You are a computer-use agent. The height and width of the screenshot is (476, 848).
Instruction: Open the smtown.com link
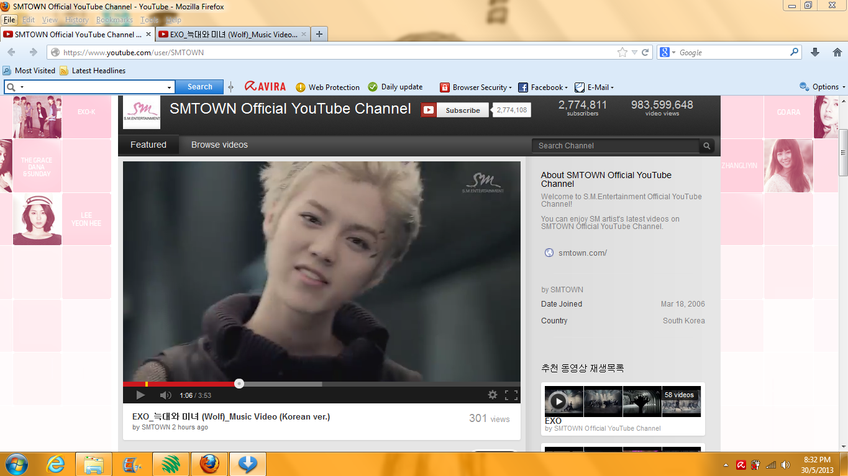583,253
